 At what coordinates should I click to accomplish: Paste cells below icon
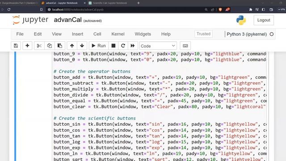pos(60,46)
